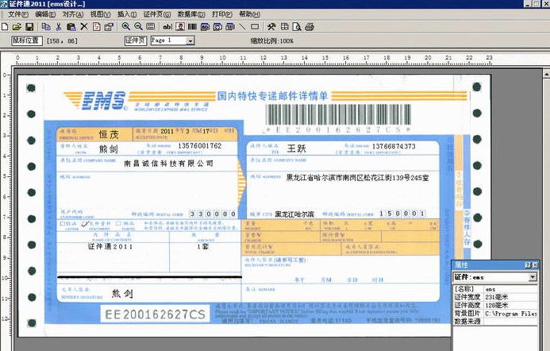Click the help question mark in 属性 panel
The height and width of the screenshot is (351, 550).
[528, 265]
